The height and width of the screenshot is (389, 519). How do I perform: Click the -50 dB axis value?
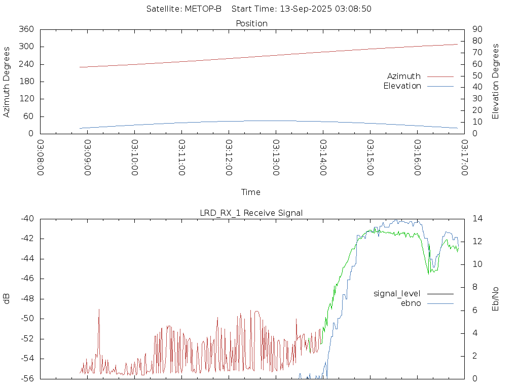27,319
